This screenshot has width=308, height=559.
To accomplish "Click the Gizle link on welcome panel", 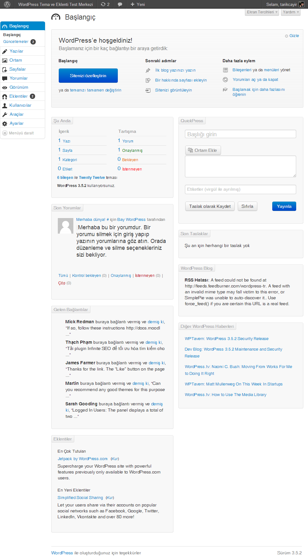I will pos(294,36).
